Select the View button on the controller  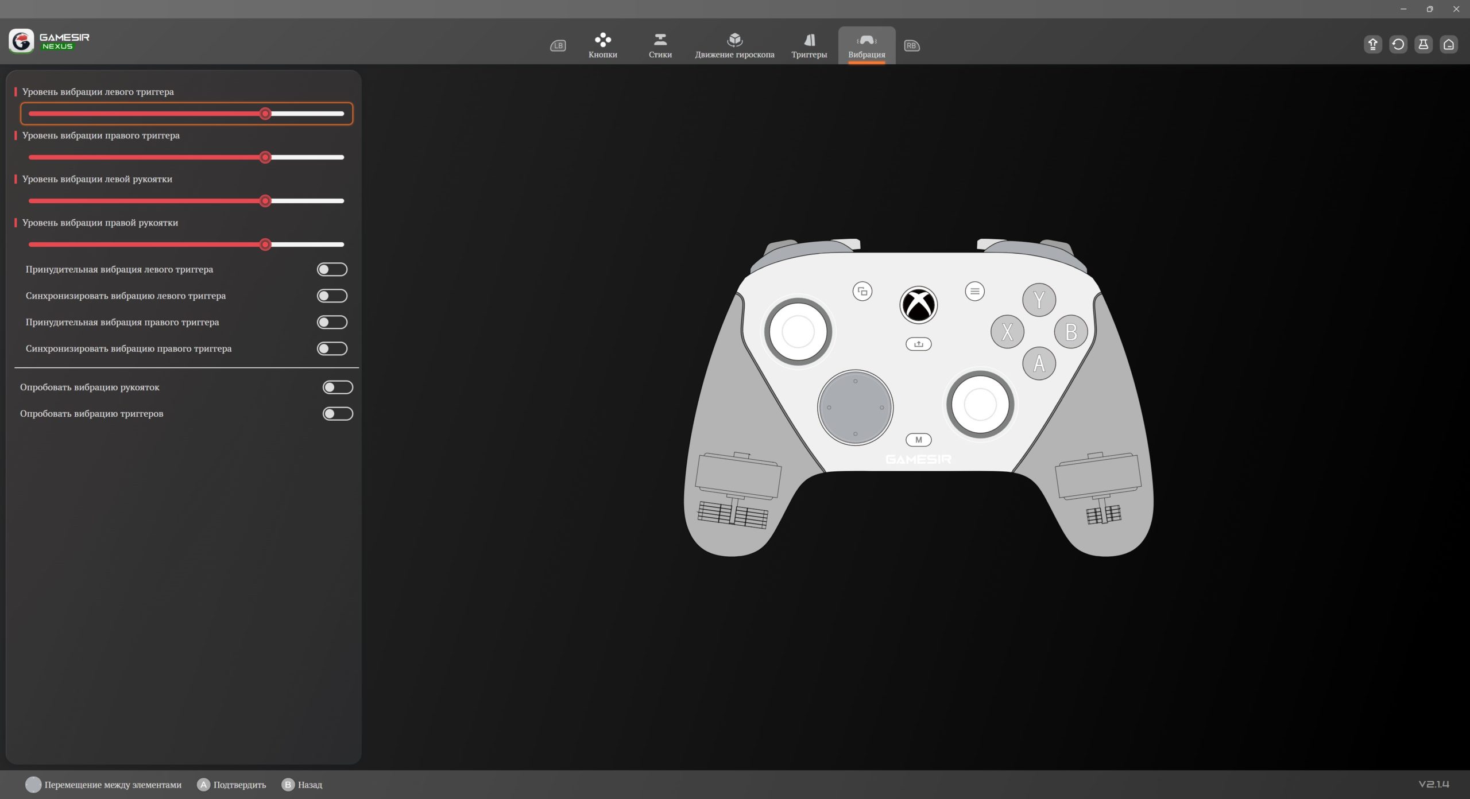pos(862,292)
